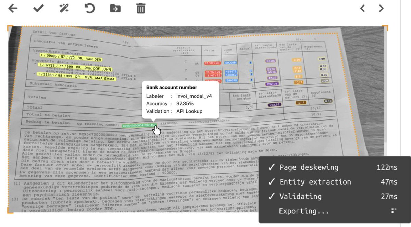Go to next document with right chevron

click(381, 8)
